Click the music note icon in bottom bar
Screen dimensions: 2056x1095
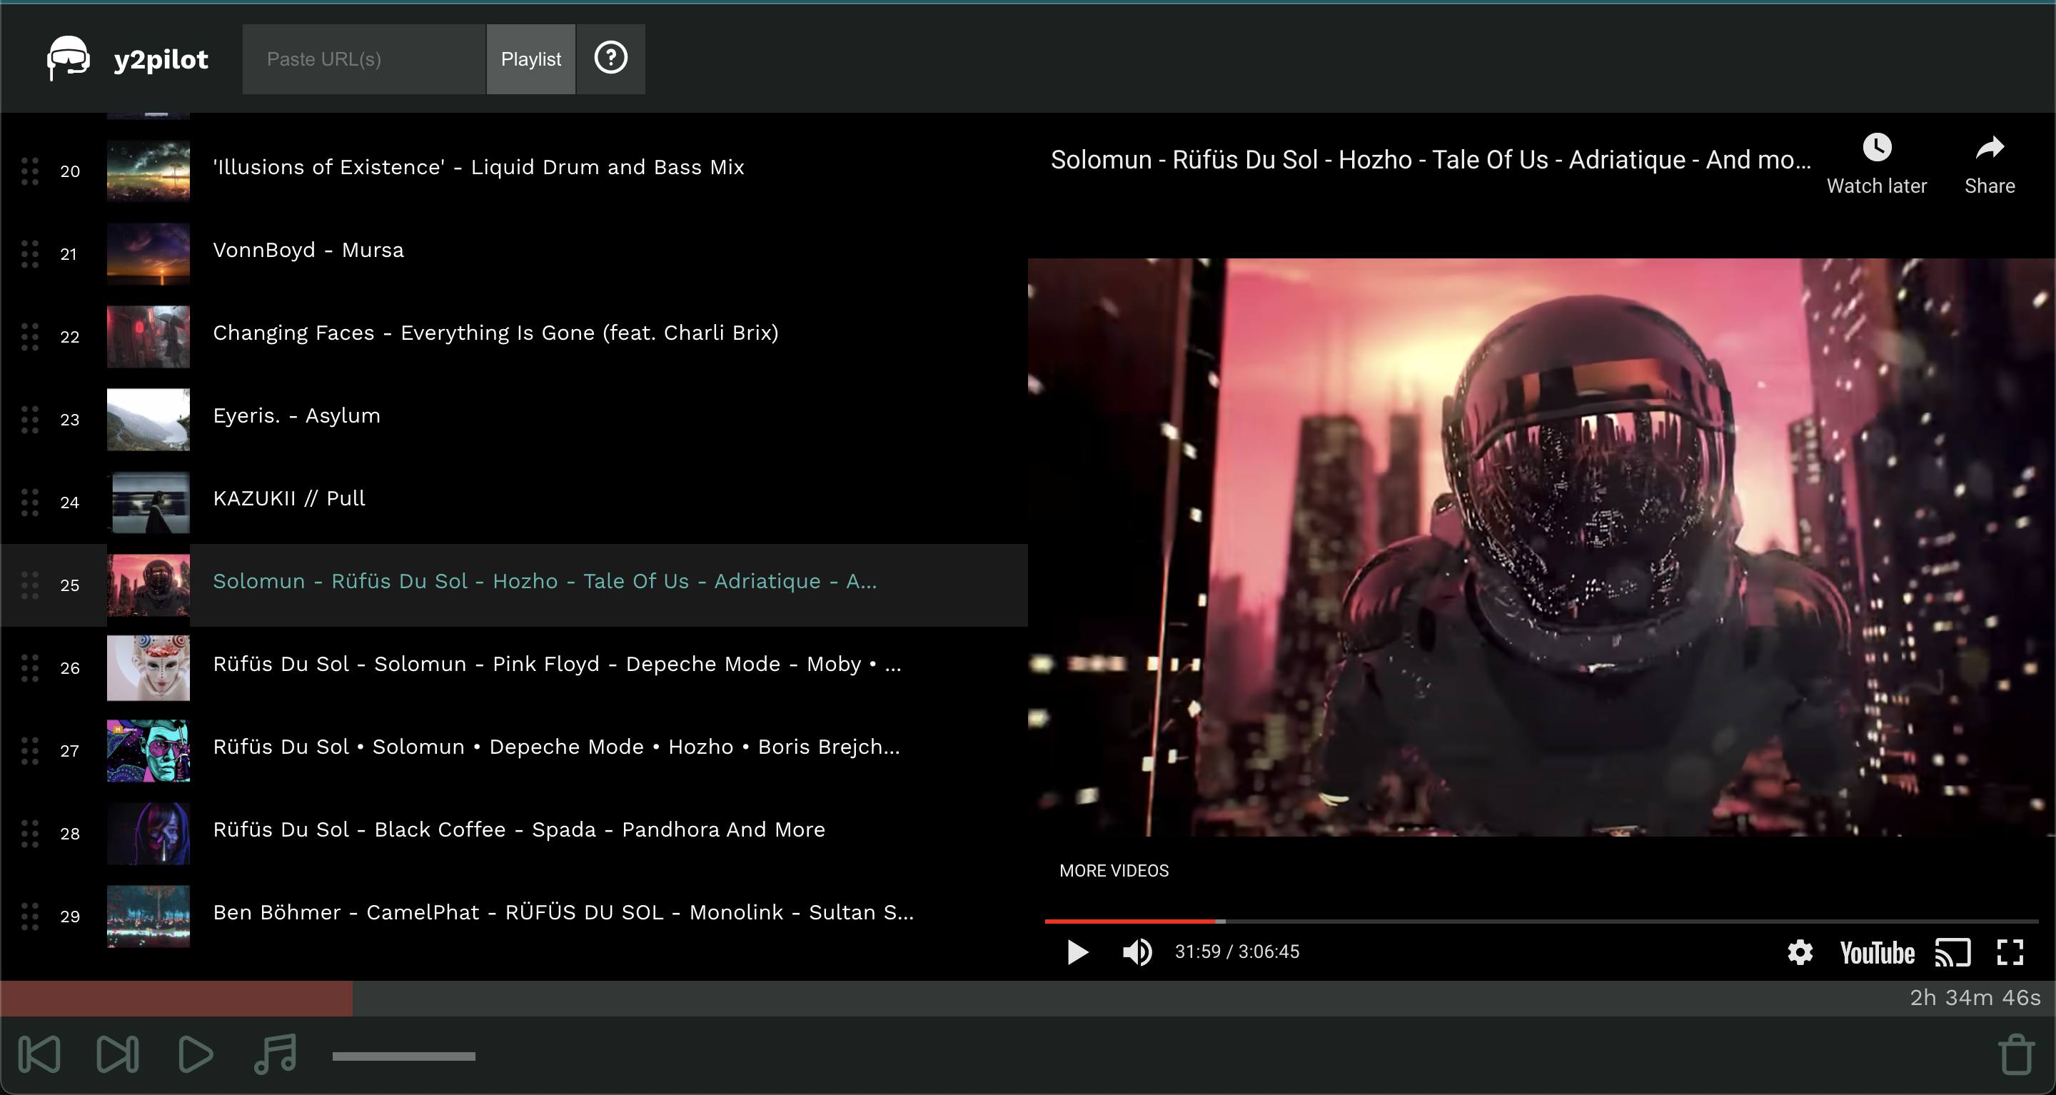[275, 1054]
